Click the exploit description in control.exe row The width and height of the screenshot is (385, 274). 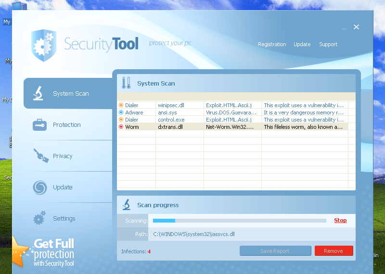point(304,120)
